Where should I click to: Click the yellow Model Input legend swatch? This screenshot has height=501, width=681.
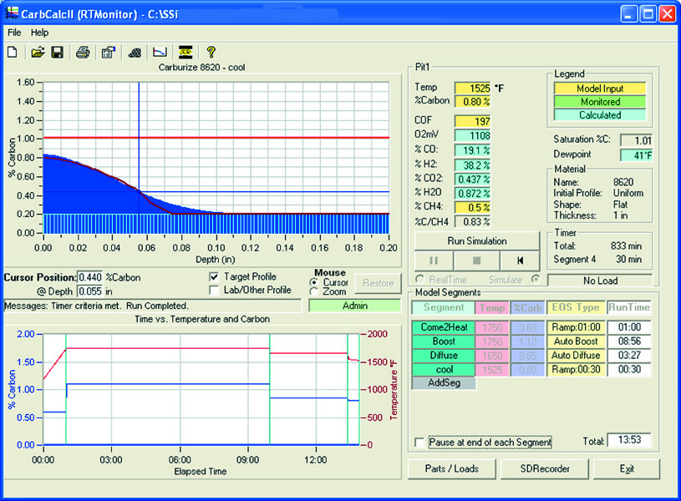tap(600, 89)
